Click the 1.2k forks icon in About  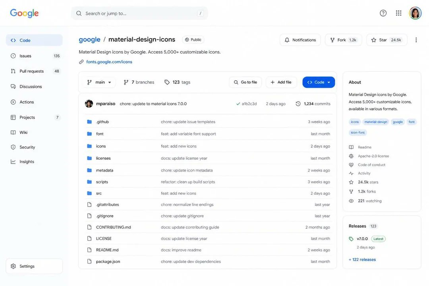tap(351, 191)
